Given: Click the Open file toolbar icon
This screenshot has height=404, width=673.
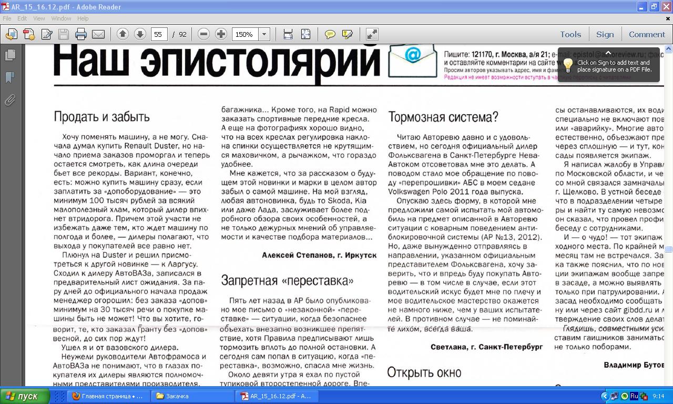Looking at the screenshot, I should click(11, 34).
